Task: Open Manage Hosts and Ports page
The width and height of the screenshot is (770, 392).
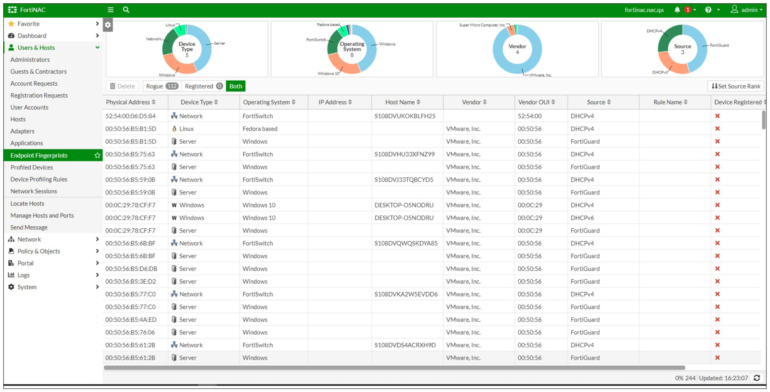Action: (42, 215)
